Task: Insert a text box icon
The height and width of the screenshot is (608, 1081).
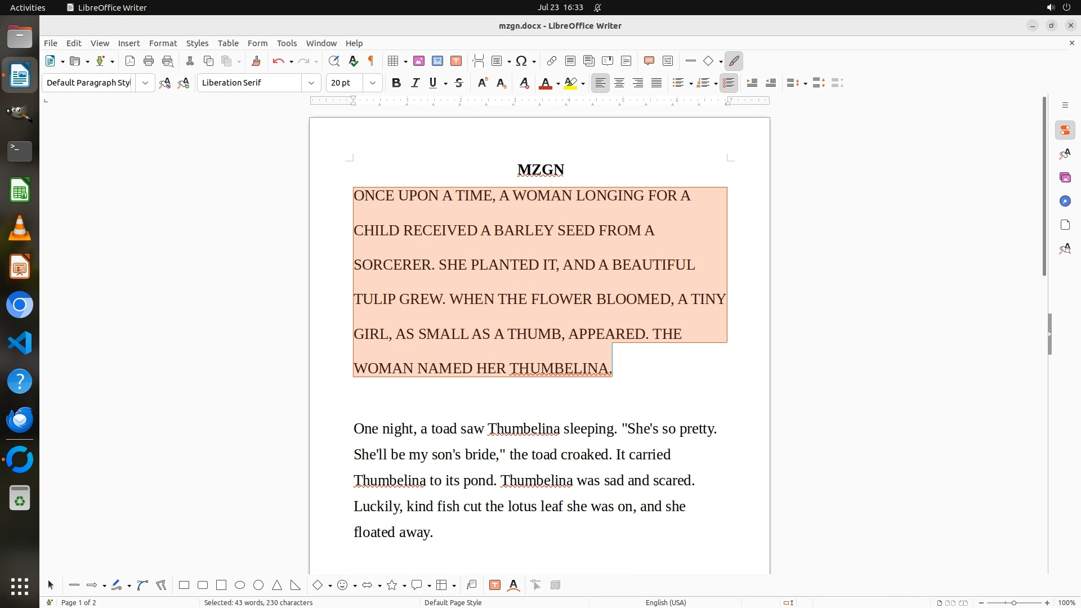Action: pos(456,61)
